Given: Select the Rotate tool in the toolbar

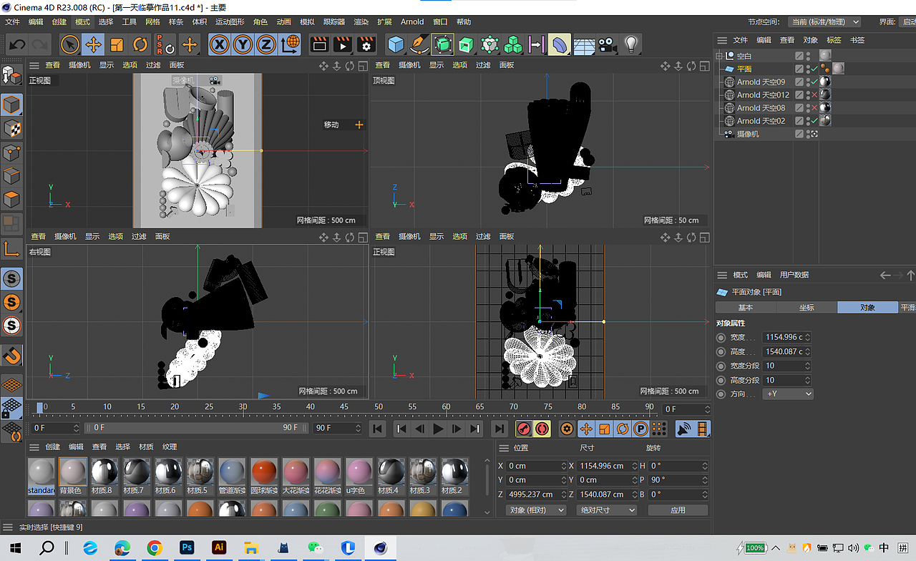Looking at the screenshot, I should [140, 44].
